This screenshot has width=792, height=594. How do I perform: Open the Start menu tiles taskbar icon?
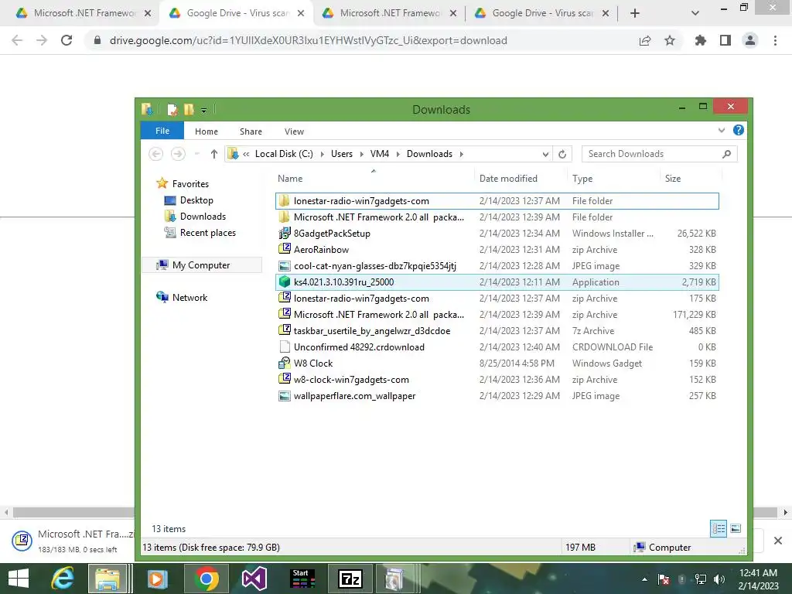pos(303,579)
